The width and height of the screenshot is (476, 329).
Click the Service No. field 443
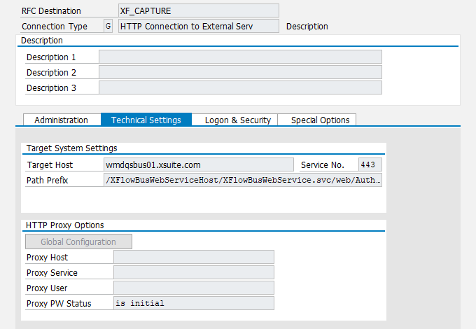(370, 164)
